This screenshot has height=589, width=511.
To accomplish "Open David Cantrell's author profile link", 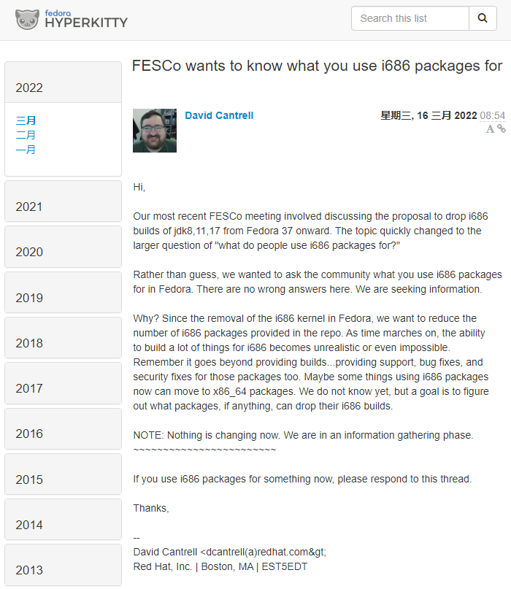I will [219, 115].
